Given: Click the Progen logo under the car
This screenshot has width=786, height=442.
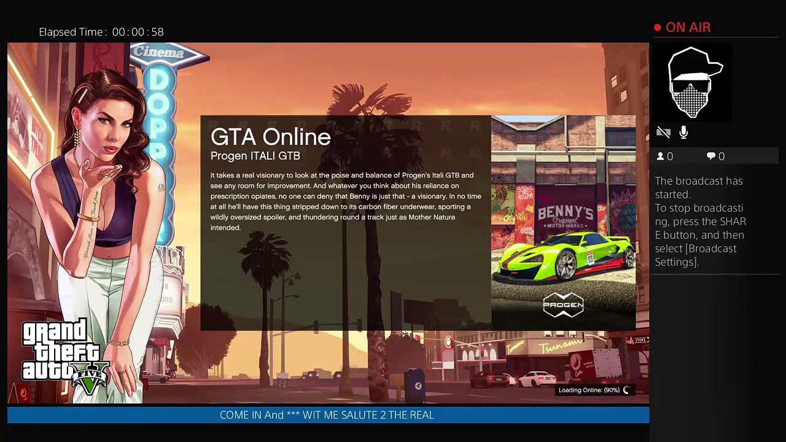Looking at the screenshot, I should (x=563, y=305).
